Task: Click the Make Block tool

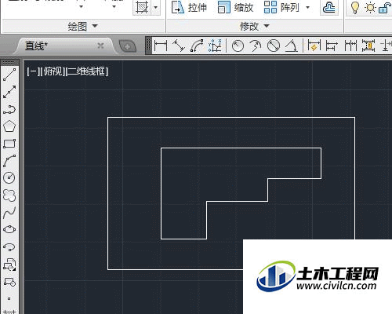Action: tap(9, 282)
